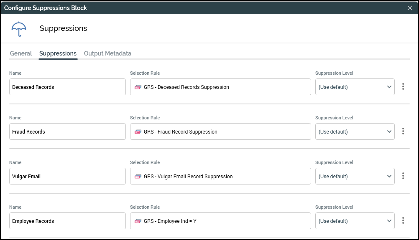Viewport: 419px width, 240px height.
Task: Click the Employee Ind = Y rule icon
Action: click(138, 221)
